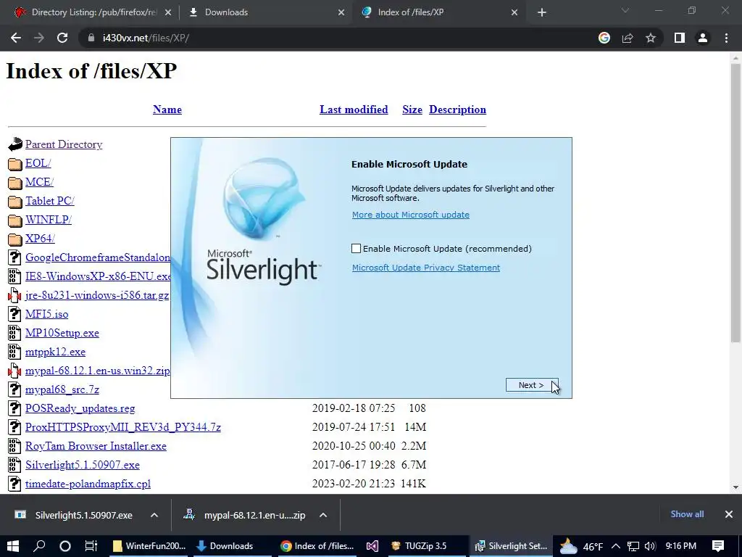
Task: Open the XP64/ folder
Action: point(41,239)
